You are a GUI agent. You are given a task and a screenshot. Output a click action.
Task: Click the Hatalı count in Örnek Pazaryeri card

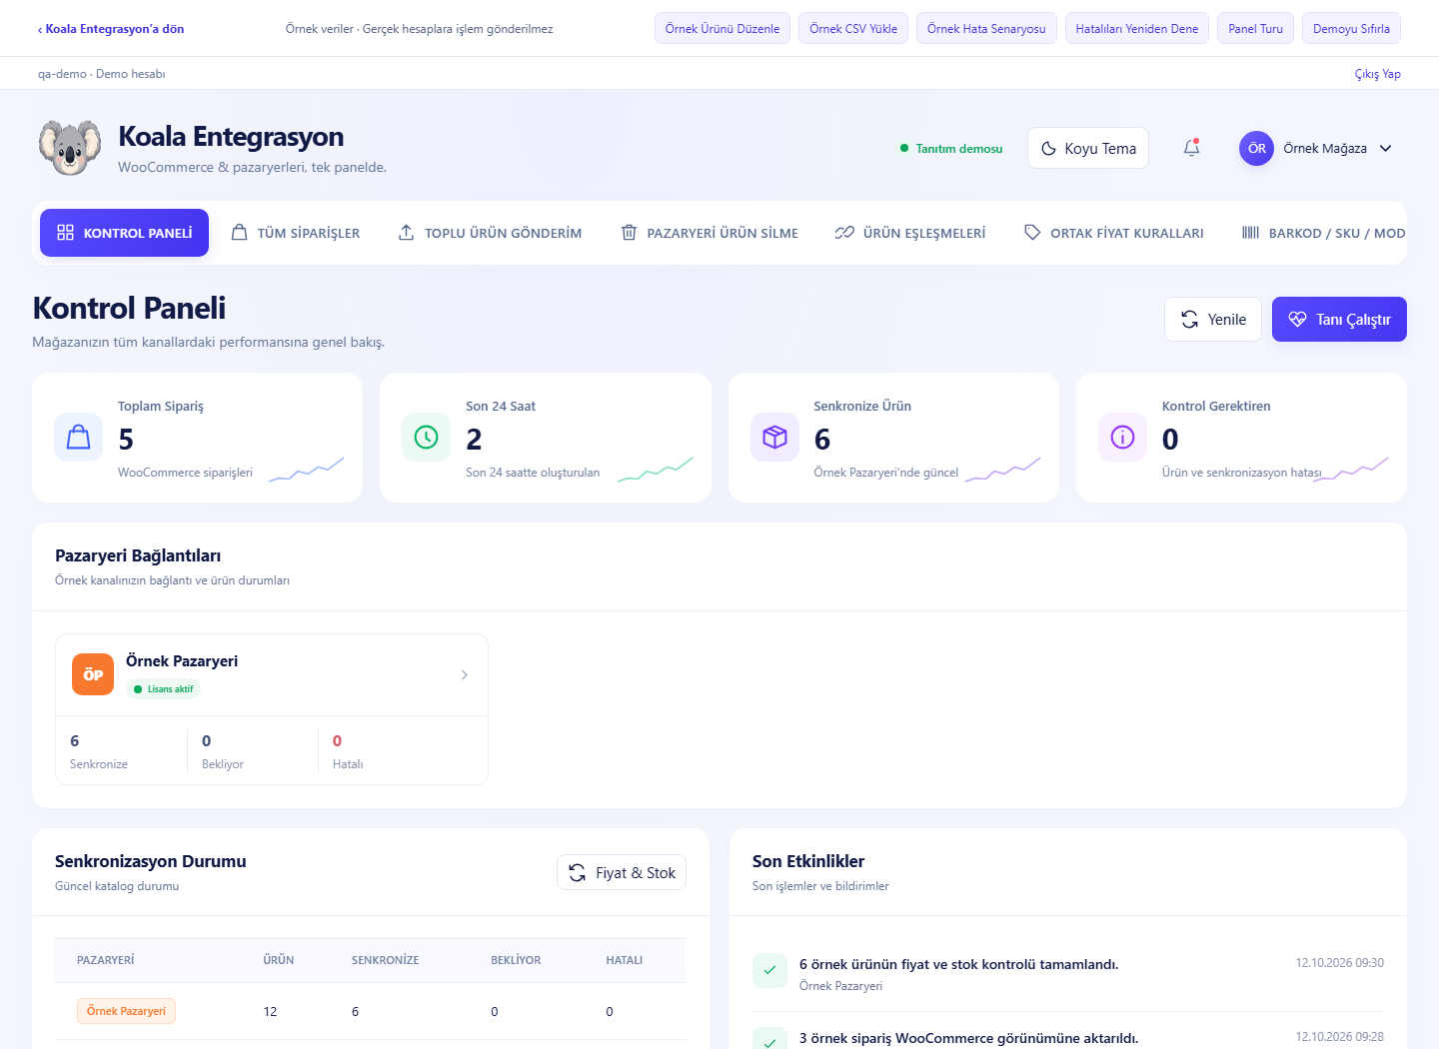337,740
